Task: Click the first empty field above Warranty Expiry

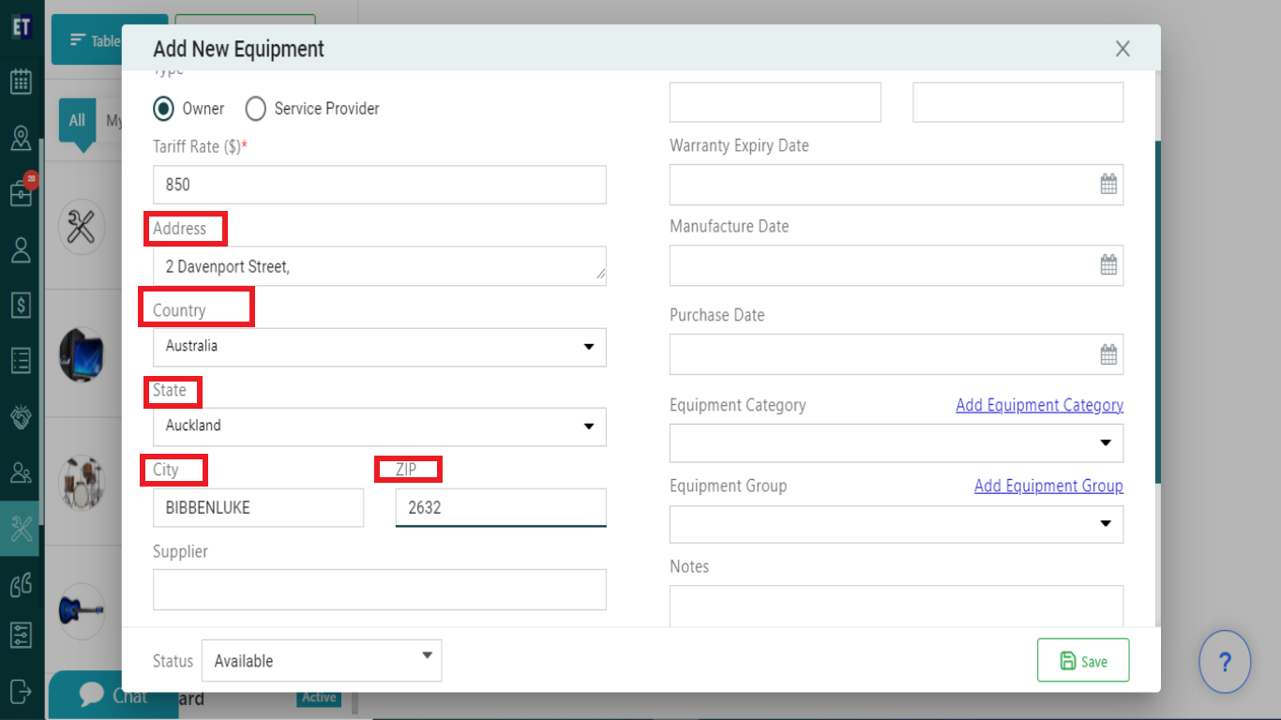Action: (776, 102)
